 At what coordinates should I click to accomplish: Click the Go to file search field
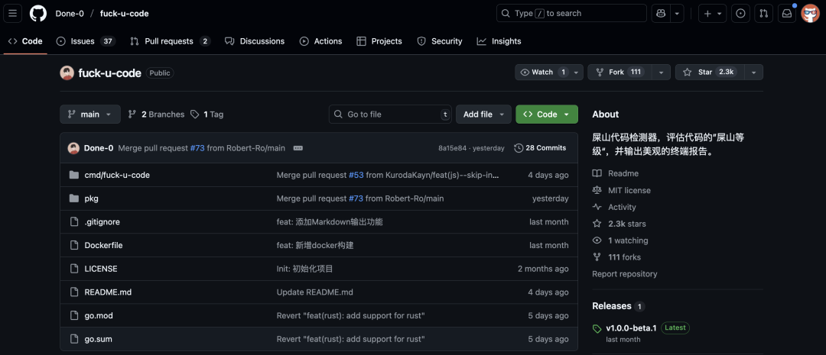click(x=390, y=114)
